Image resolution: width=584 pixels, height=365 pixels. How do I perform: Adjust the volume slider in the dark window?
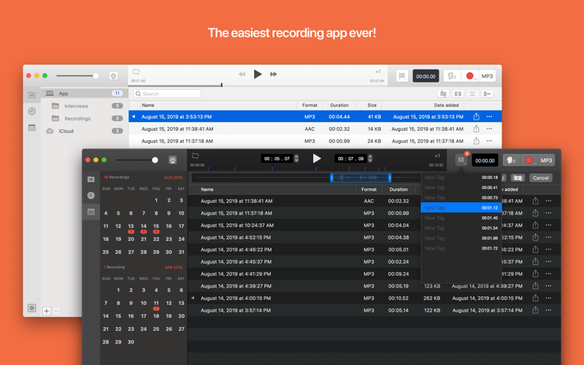tap(137, 160)
